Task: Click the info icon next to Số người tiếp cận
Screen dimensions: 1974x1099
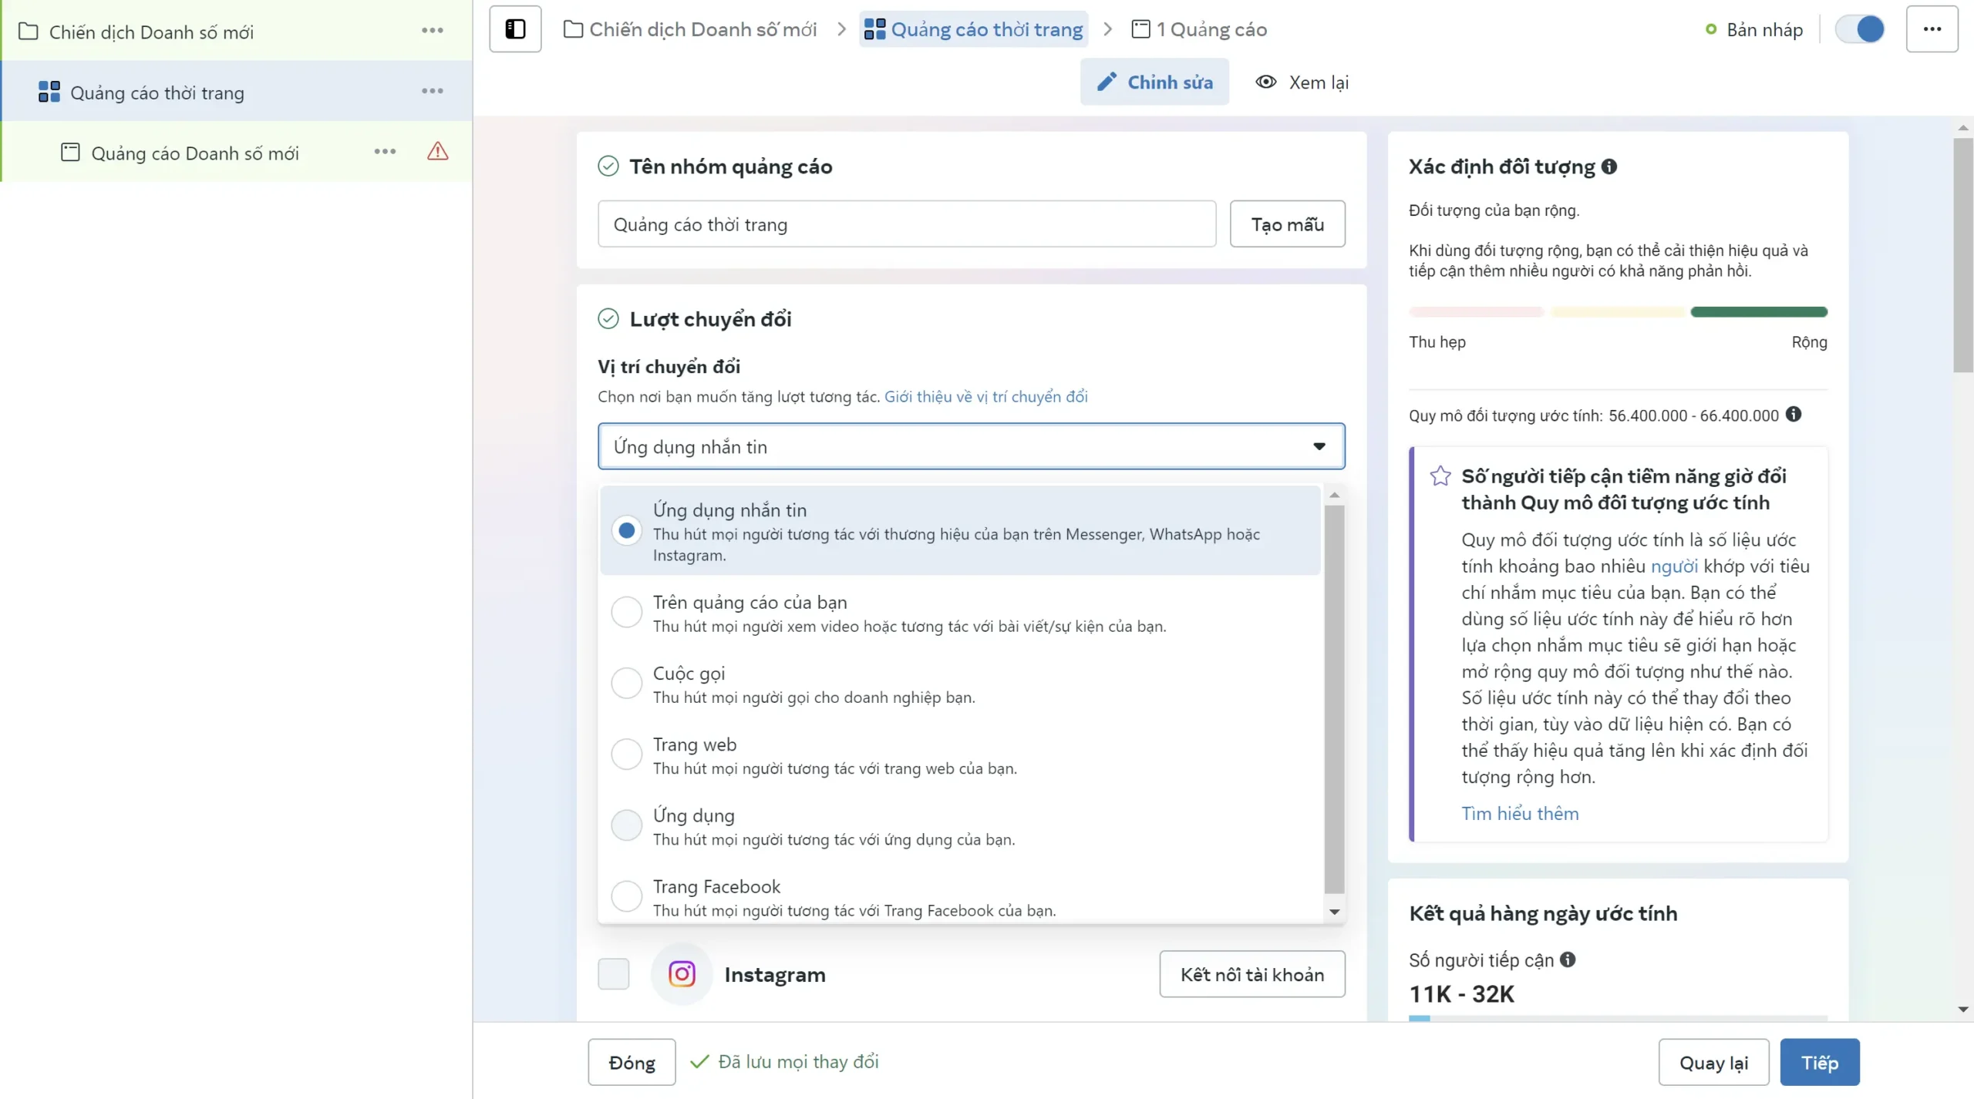Action: [1568, 960]
